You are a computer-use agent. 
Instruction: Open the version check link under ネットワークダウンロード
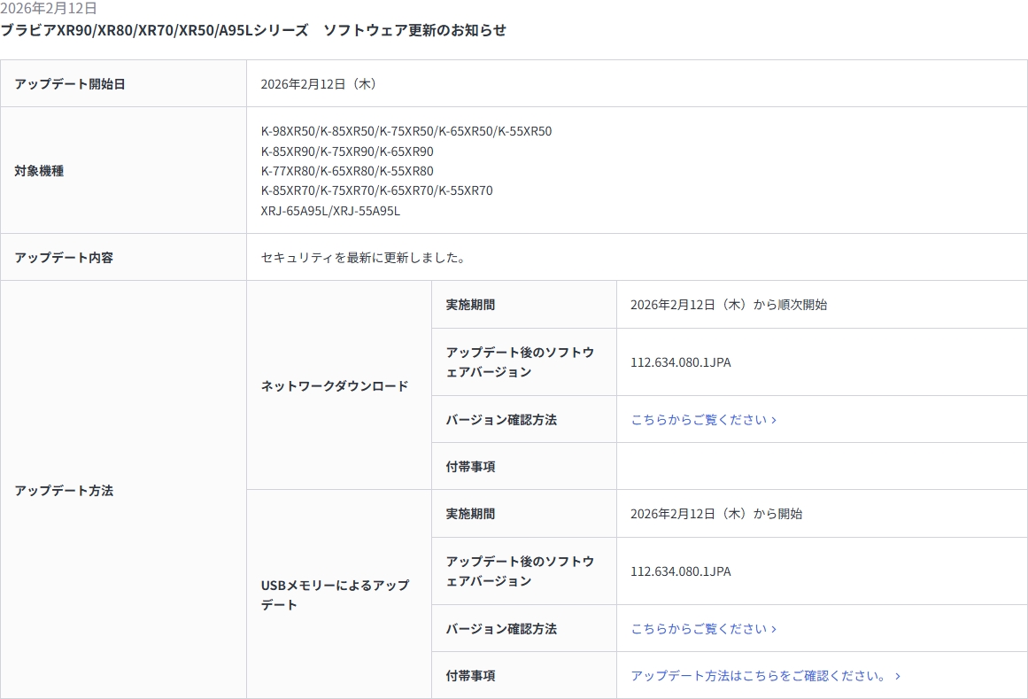click(x=703, y=420)
